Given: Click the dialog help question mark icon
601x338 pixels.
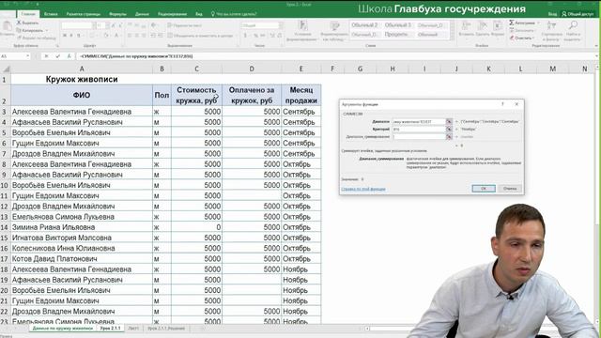Looking at the screenshot, I should [x=502, y=104].
